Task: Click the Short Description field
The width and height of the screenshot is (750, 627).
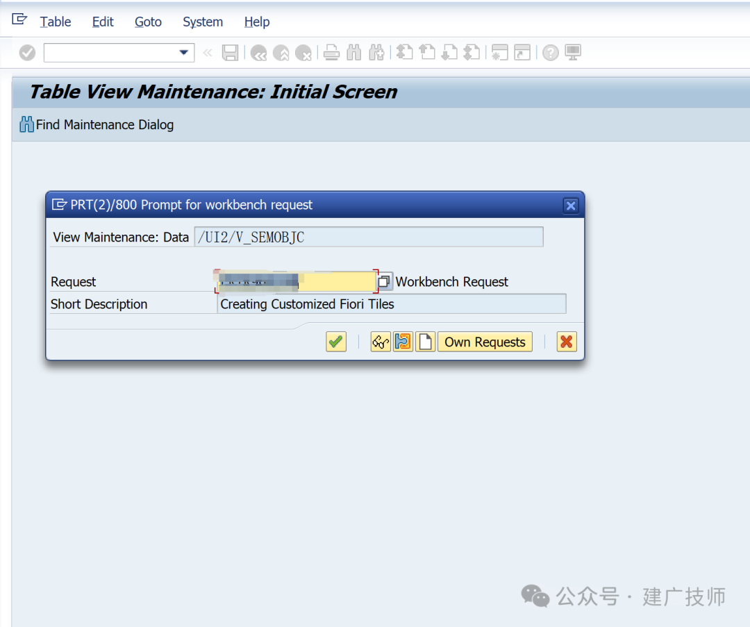Action: tap(392, 304)
